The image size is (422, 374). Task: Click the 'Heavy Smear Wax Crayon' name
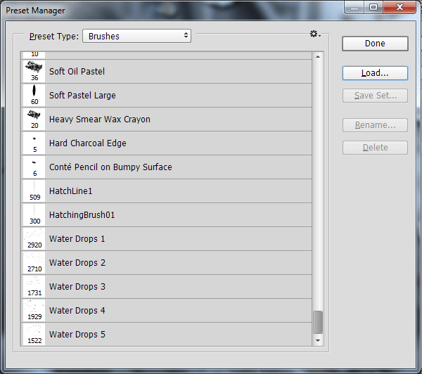point(100,120)
